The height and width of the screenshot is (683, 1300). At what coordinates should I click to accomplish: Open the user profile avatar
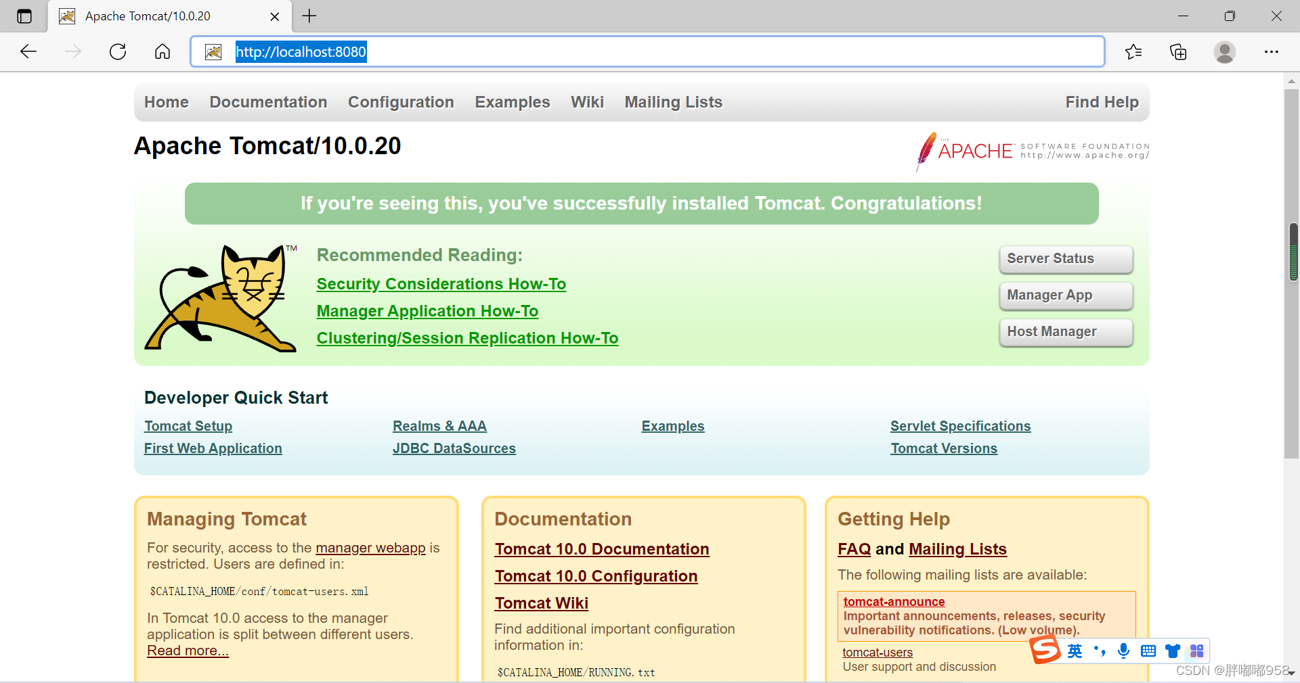click(x=1224, y=52)
